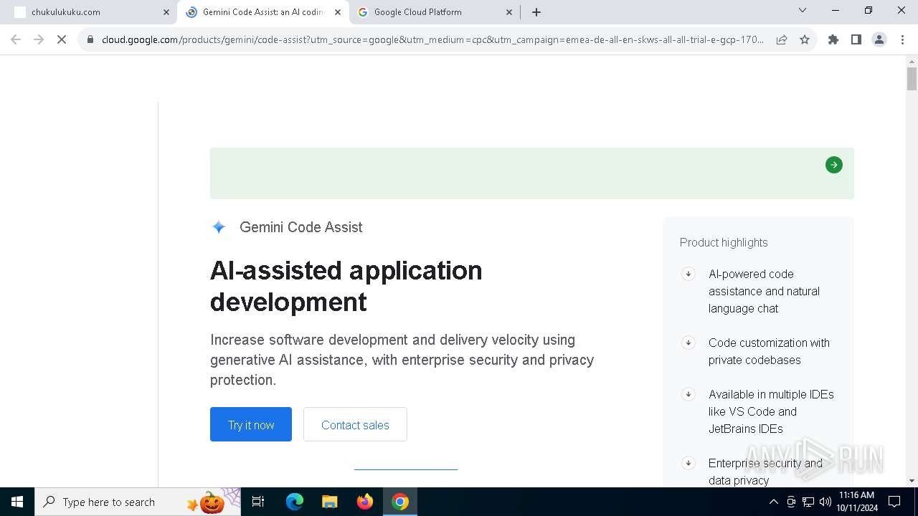This screenshot has height=516, width=918.
Task: Open the Chrome profile avatar
Action: 879,40
